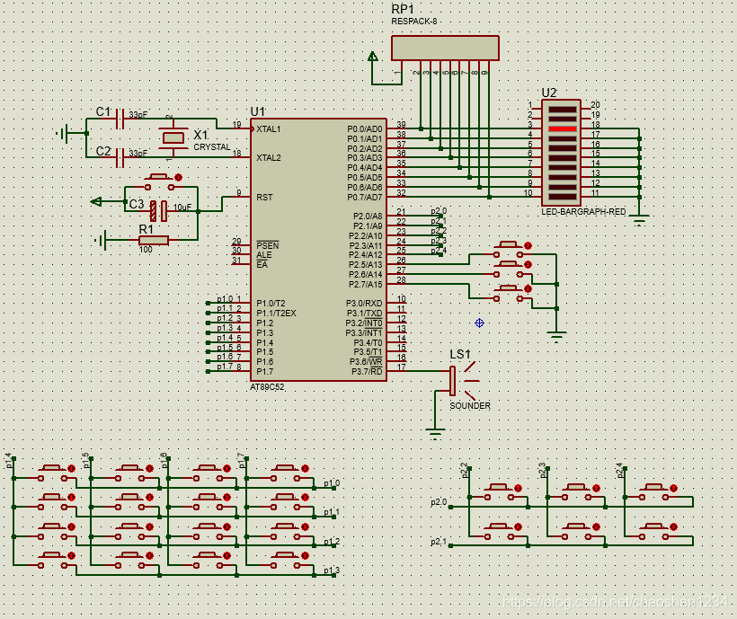Select the P3.7/RD pin label
This screenshot has height=619, width=737.
367,372
